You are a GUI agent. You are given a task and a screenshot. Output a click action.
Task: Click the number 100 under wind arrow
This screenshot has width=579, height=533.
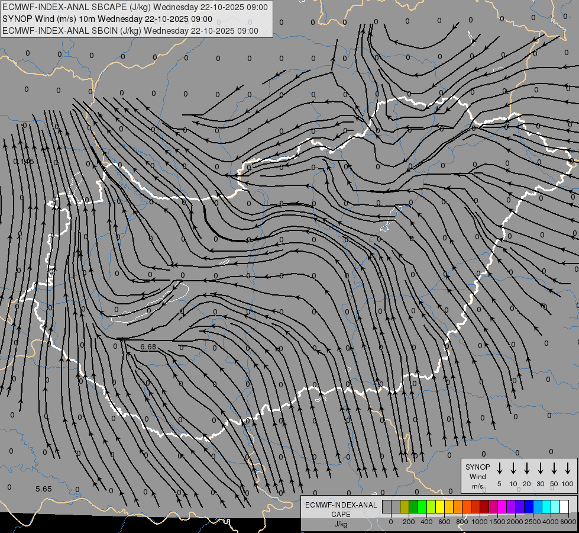(x=568, y=484)
